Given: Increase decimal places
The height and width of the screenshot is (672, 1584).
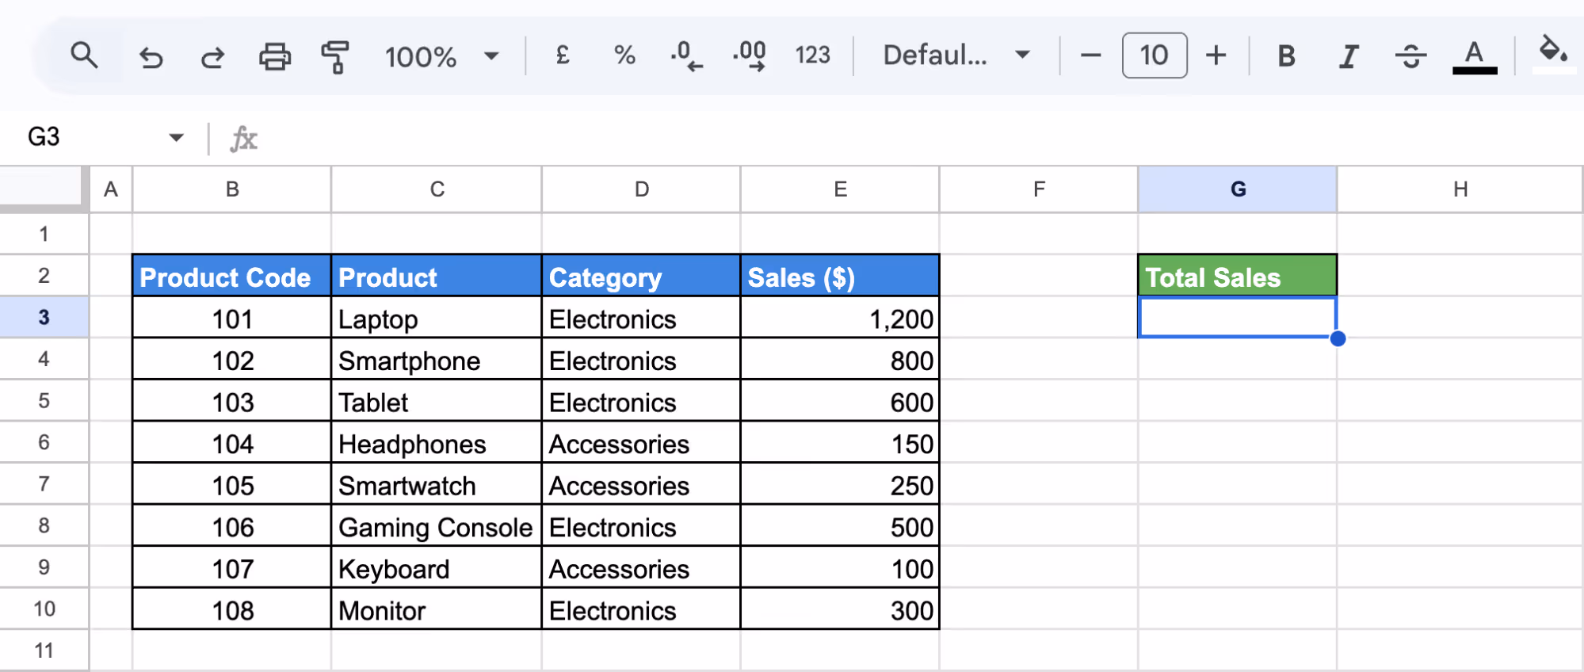Looking at the screenshot, I should (750, 55).
